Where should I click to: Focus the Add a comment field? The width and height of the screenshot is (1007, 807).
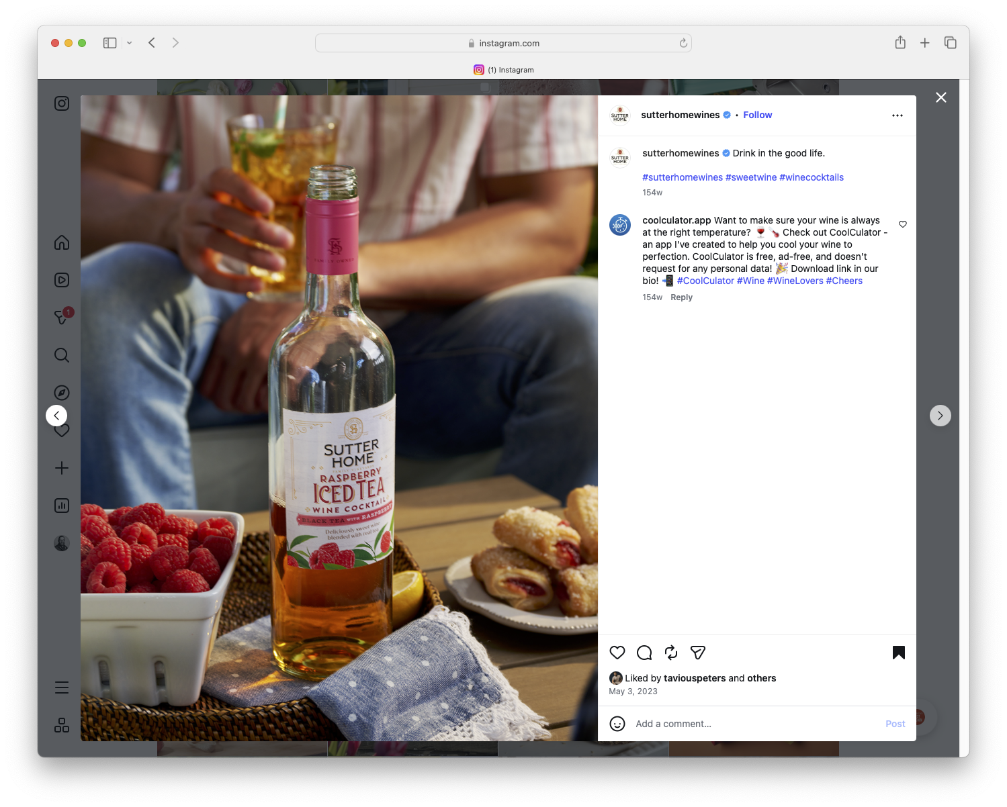756,724
